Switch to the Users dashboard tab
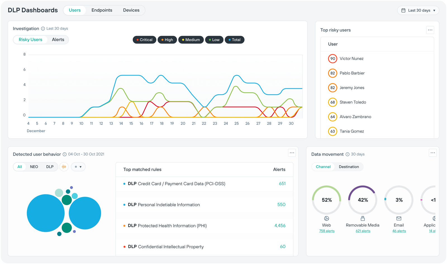The image size is (447, 264). click(75, 10)
